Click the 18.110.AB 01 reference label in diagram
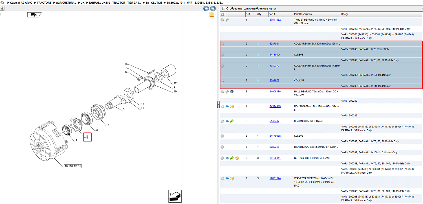This screenshot has width=423, height=204. 73,166
